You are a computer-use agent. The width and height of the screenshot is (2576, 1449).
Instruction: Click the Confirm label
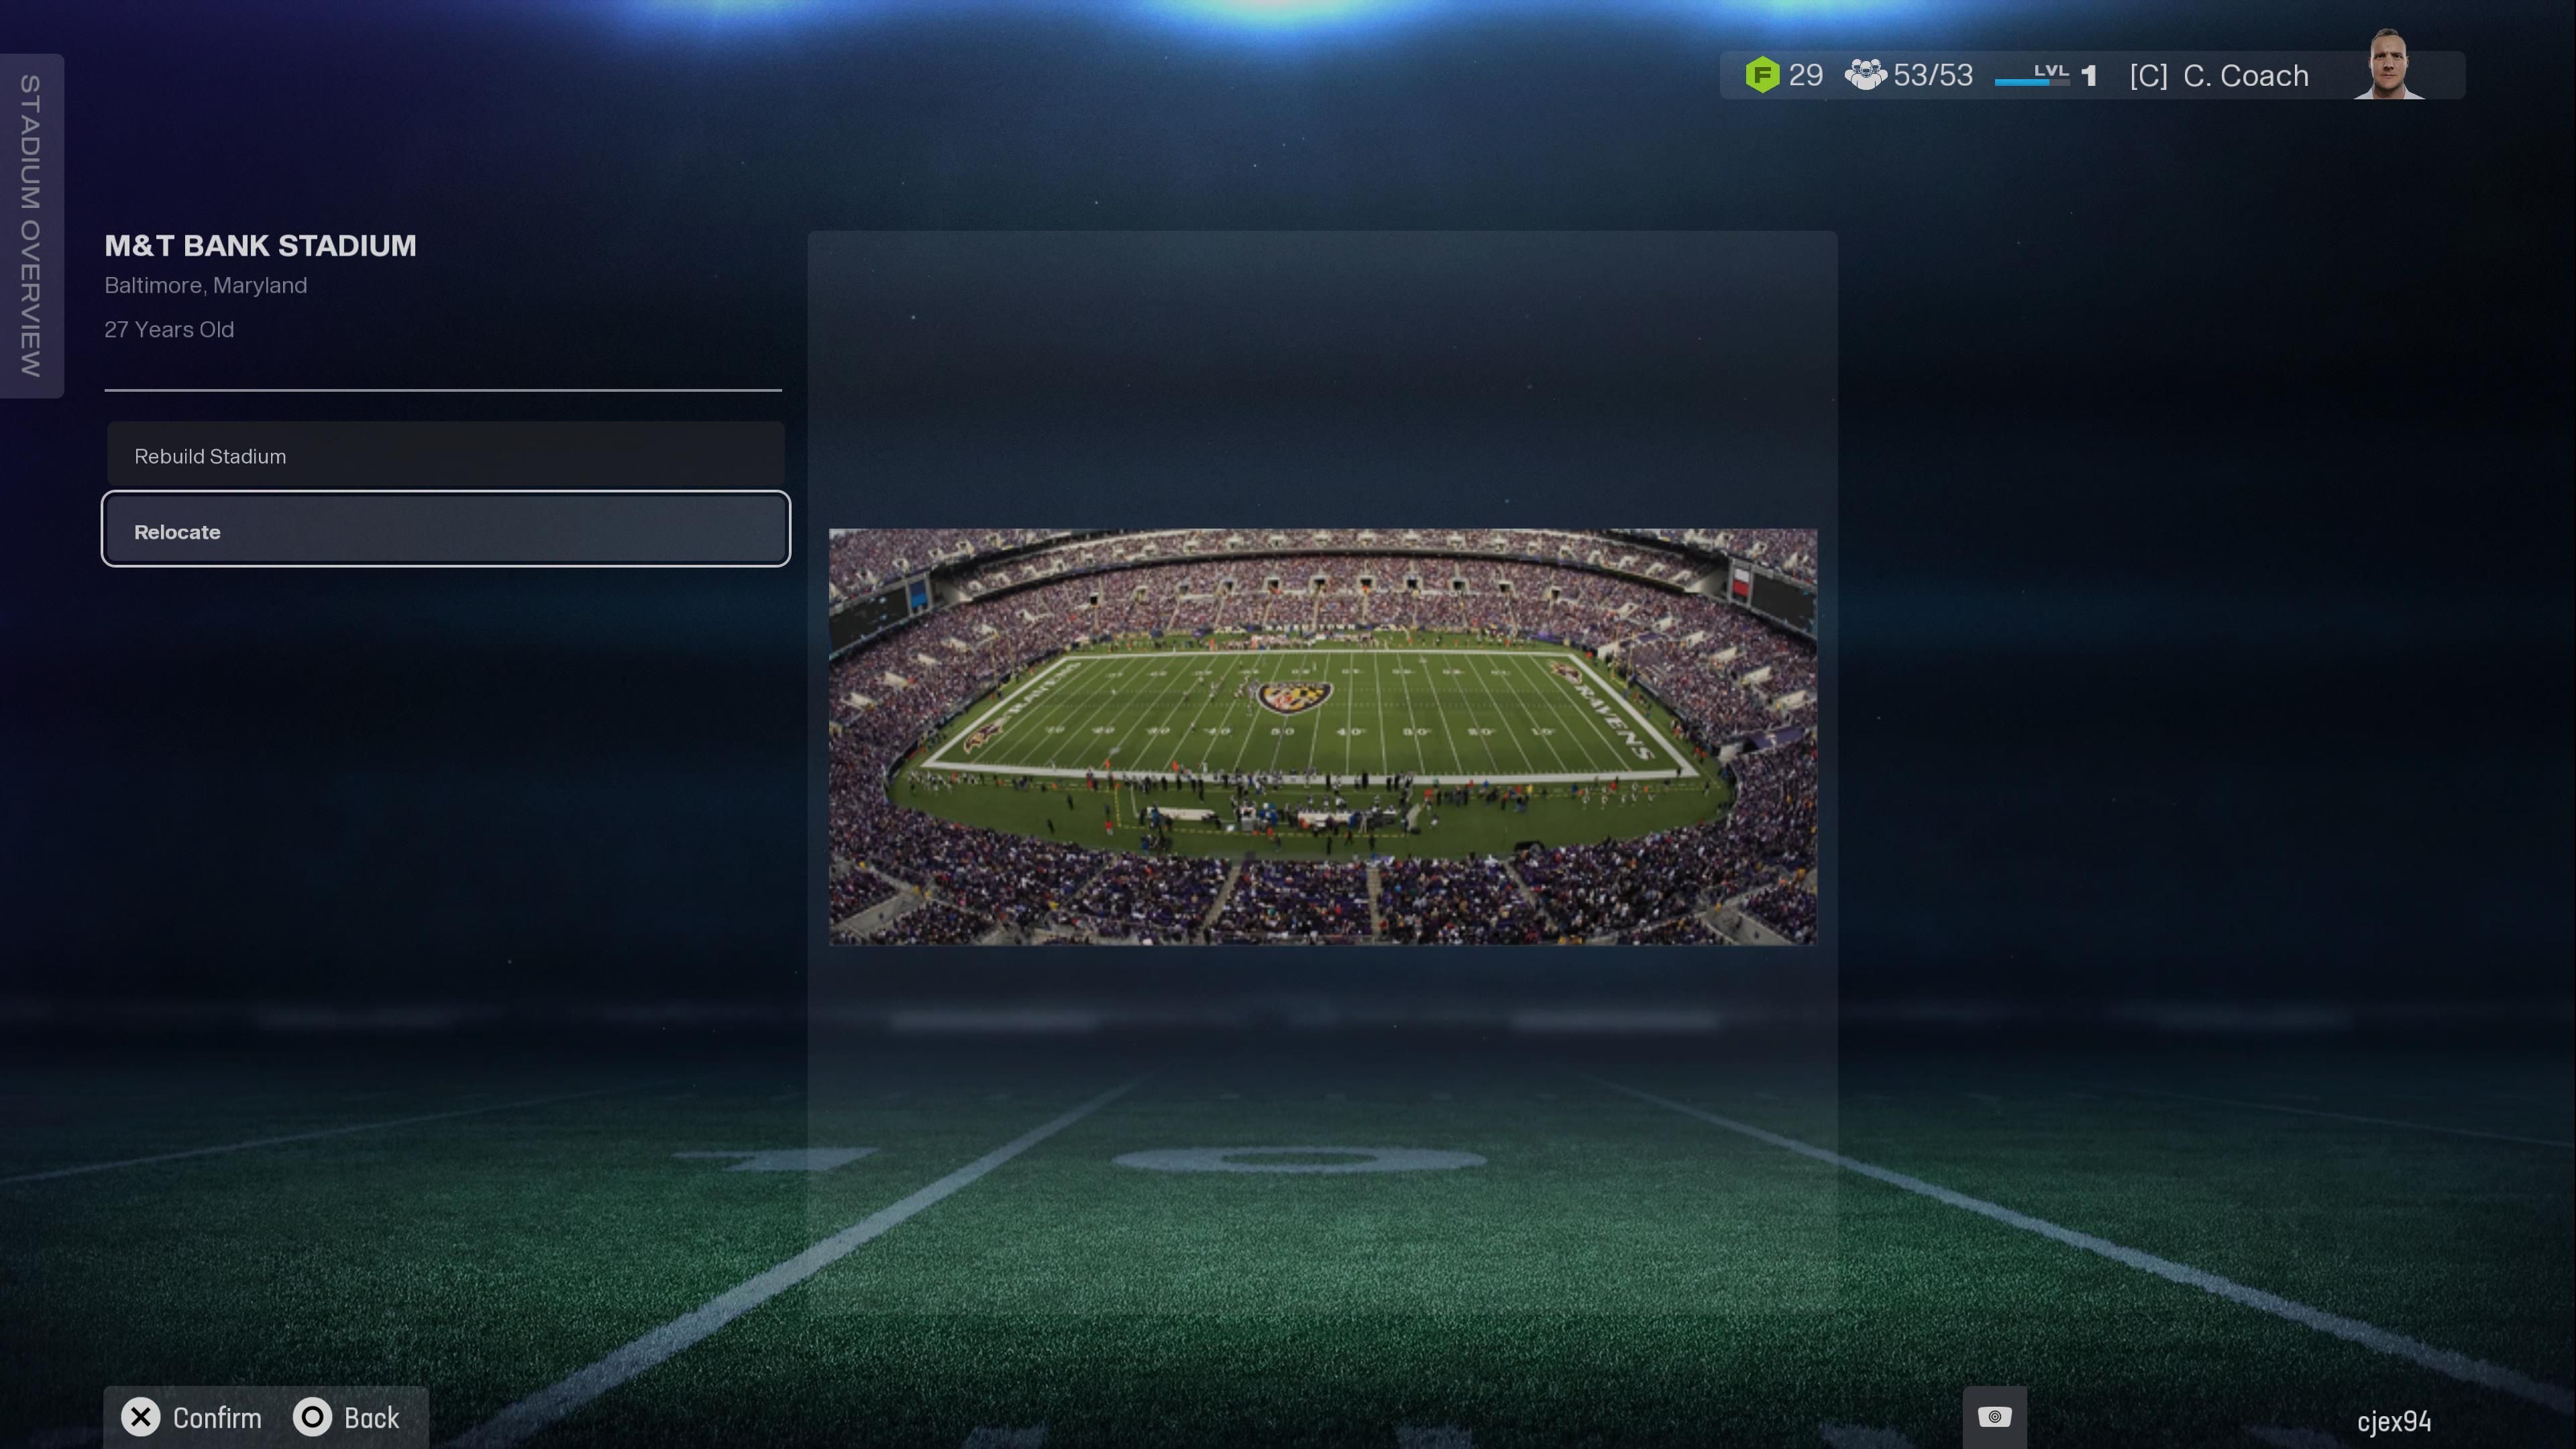pyautogui.click(x=217, y=1418)
